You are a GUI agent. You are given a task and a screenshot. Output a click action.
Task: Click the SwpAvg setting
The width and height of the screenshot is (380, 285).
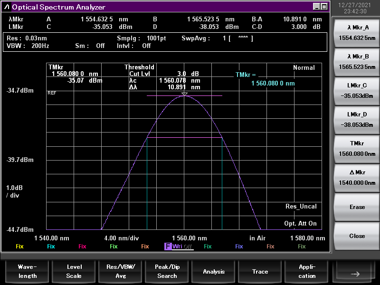(x=218, y=38)
